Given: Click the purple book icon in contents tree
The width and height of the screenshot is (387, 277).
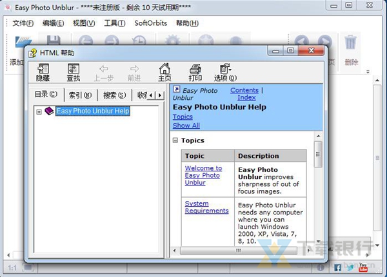Looking at the screenshot, I should pyautogui.click(x=49, y=111).
